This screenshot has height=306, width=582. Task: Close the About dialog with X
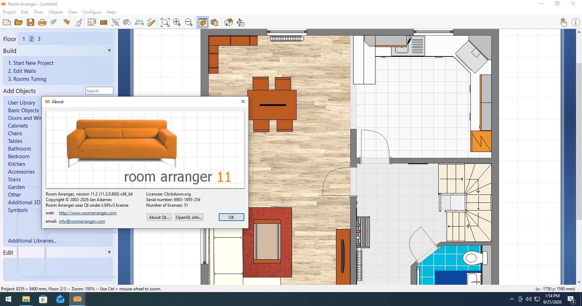pyautogui.click(x=243, y=101)
